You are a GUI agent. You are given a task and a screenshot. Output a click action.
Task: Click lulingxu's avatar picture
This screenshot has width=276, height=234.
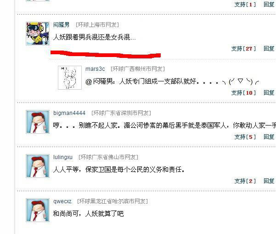tap(38, 166)
